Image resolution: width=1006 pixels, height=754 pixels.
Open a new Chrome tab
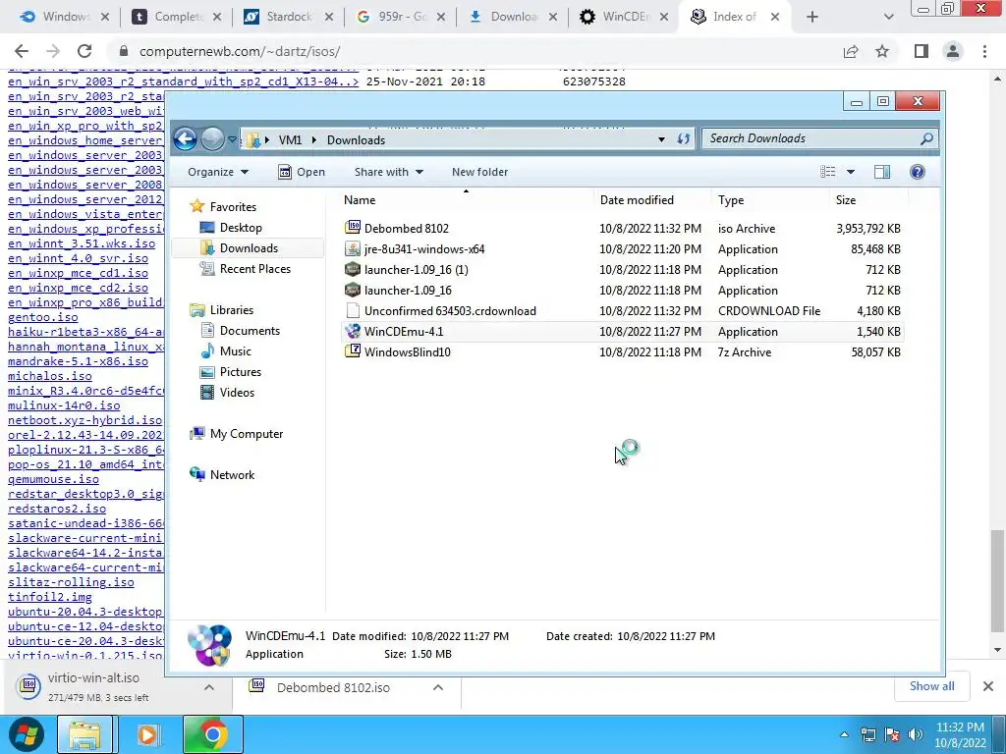(812, 18)
